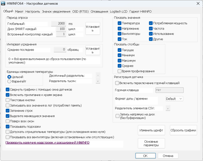The height and width of the screenshot is (161, 203).
Task: Click the Горячая клавиша hotkey field
Action: [169, 90]
